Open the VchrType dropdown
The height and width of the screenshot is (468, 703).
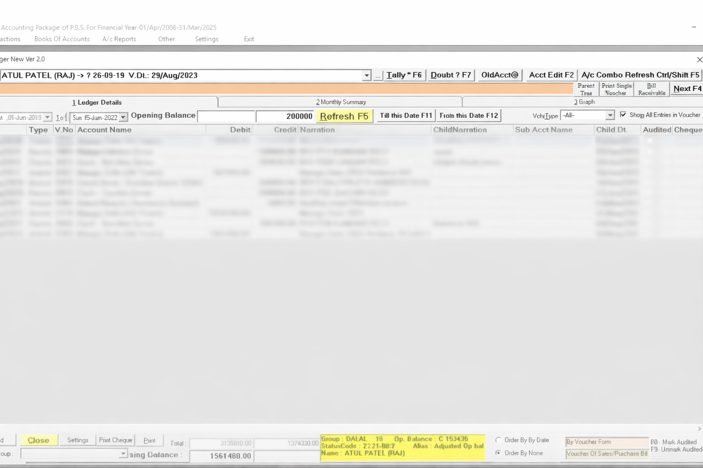click(x=610, y=115)
